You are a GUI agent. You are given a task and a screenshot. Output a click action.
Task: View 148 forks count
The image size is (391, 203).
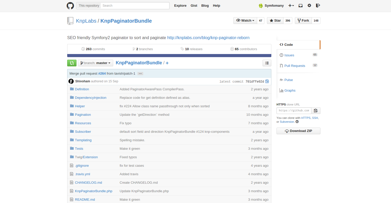click(316, 21)
